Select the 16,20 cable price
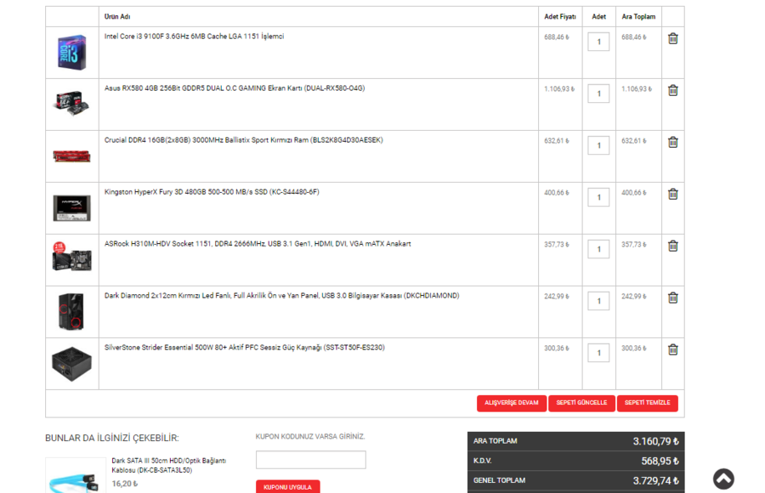The height and width of the screenshot is (493, 765). click(125, 484)
